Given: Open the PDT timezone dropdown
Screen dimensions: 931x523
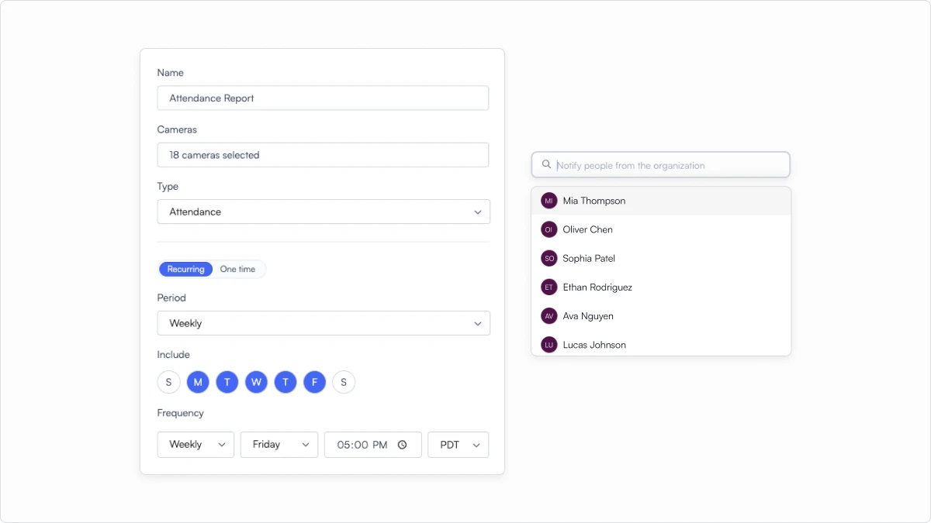Looking at the screenshot, I should point(459,445).
